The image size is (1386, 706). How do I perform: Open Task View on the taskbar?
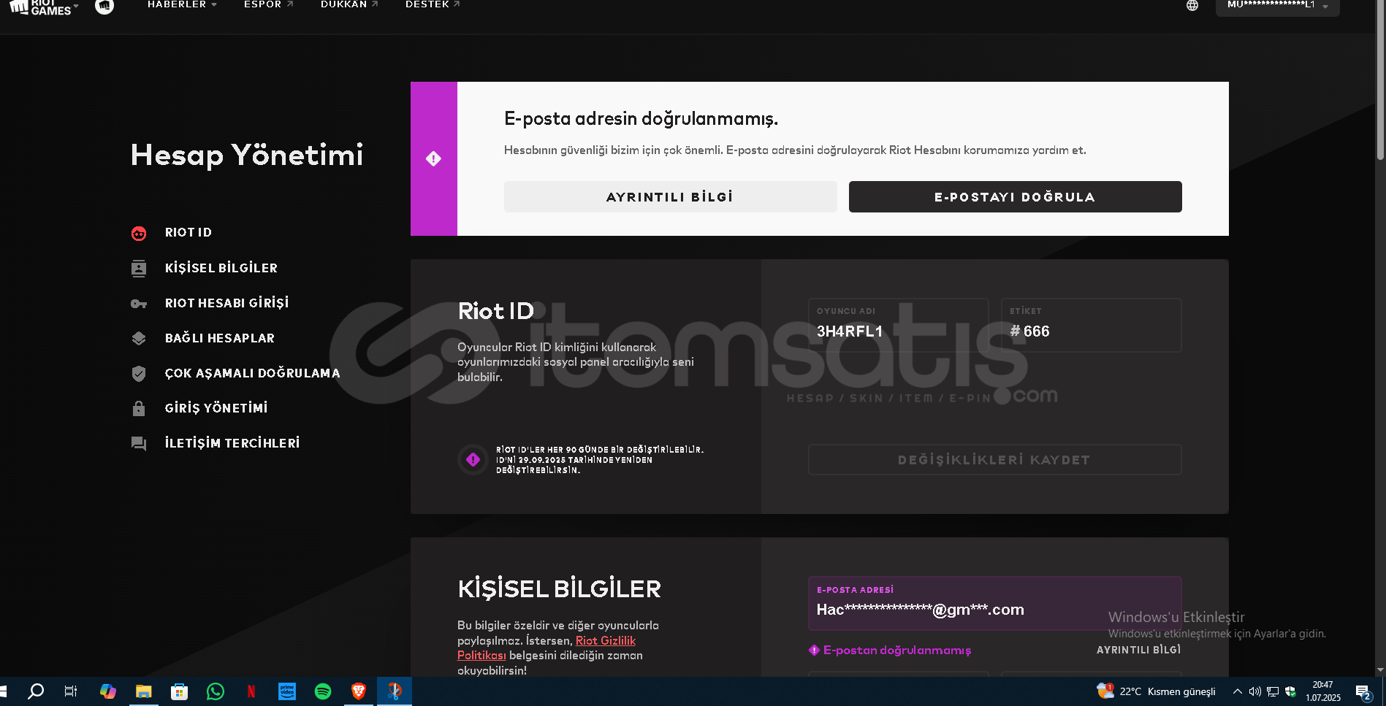(71, 691)
